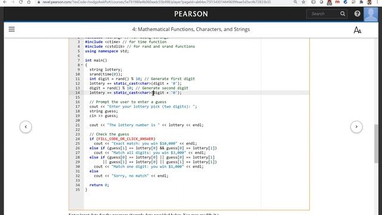Bookmark this page with the star icon
Viewport: 382px width, 215px height.
click(303, 2)
